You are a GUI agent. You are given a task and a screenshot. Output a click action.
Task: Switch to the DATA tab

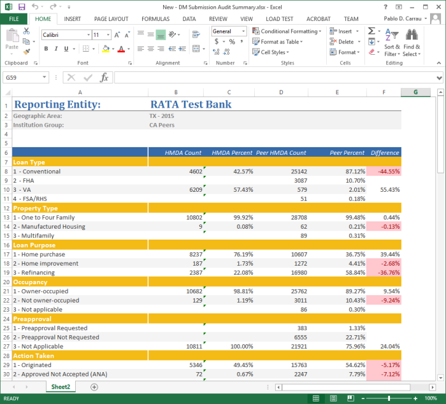pyautogui.click(x=189, y=19)
